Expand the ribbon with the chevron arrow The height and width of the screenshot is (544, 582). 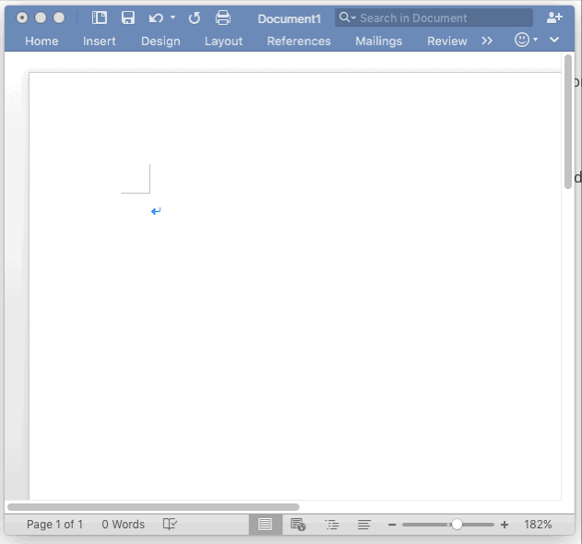coord(554,40)
